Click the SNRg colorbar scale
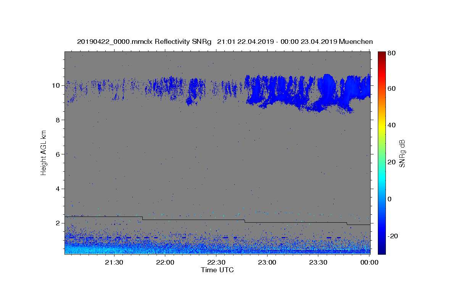This screenshot has height=305, width=458. tap(382, 153)
